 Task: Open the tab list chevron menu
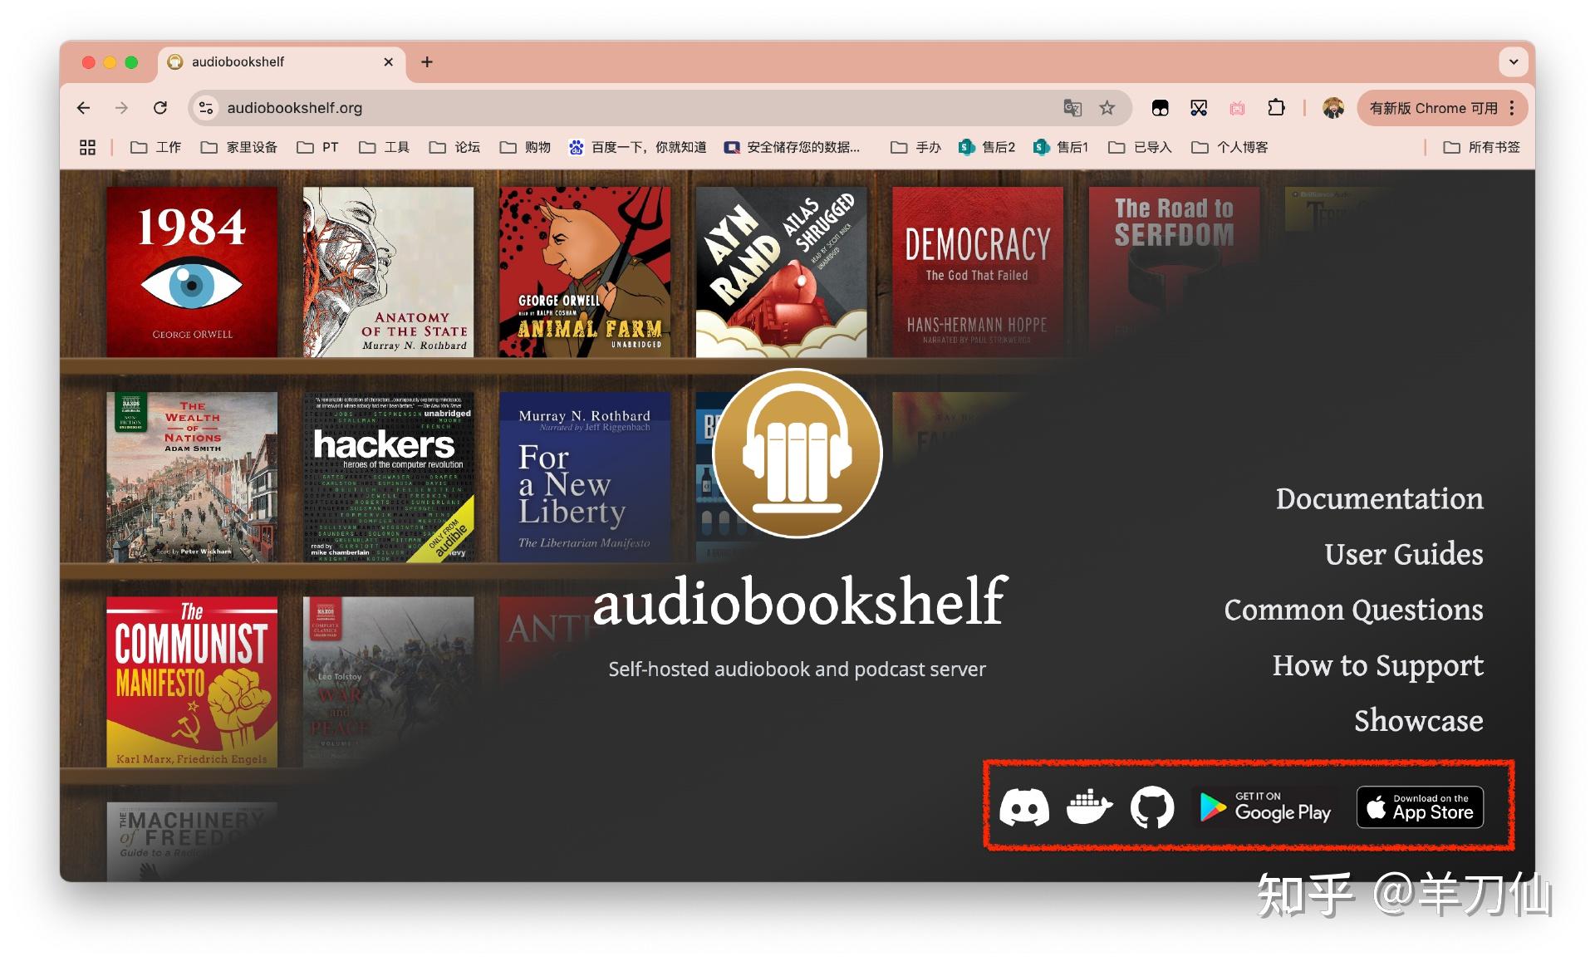tap(1514, 61)
